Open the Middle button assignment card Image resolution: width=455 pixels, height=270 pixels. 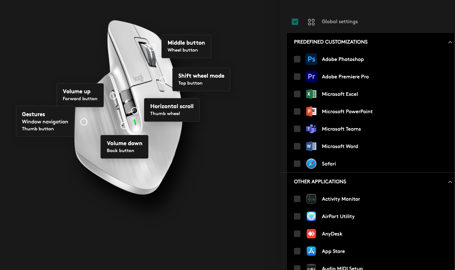186,46
